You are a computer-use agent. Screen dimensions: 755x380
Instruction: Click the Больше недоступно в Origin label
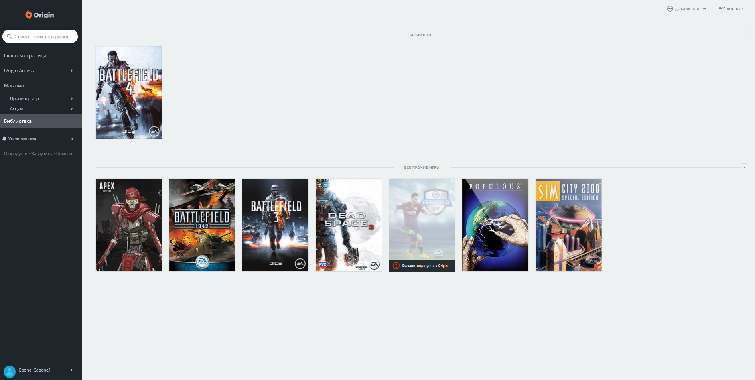click(x=425, y=266)
